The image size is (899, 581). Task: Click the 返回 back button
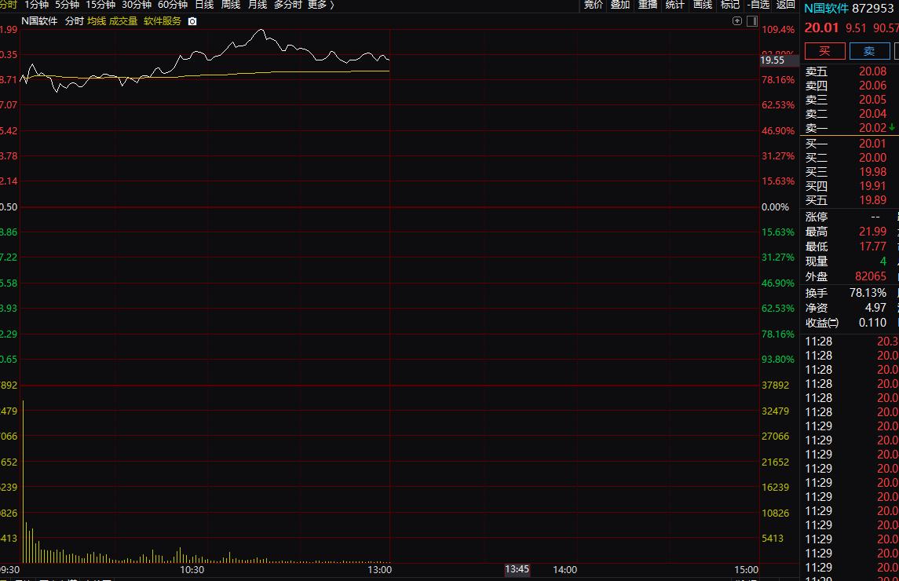pyautogui.click(x=785, y=5)
